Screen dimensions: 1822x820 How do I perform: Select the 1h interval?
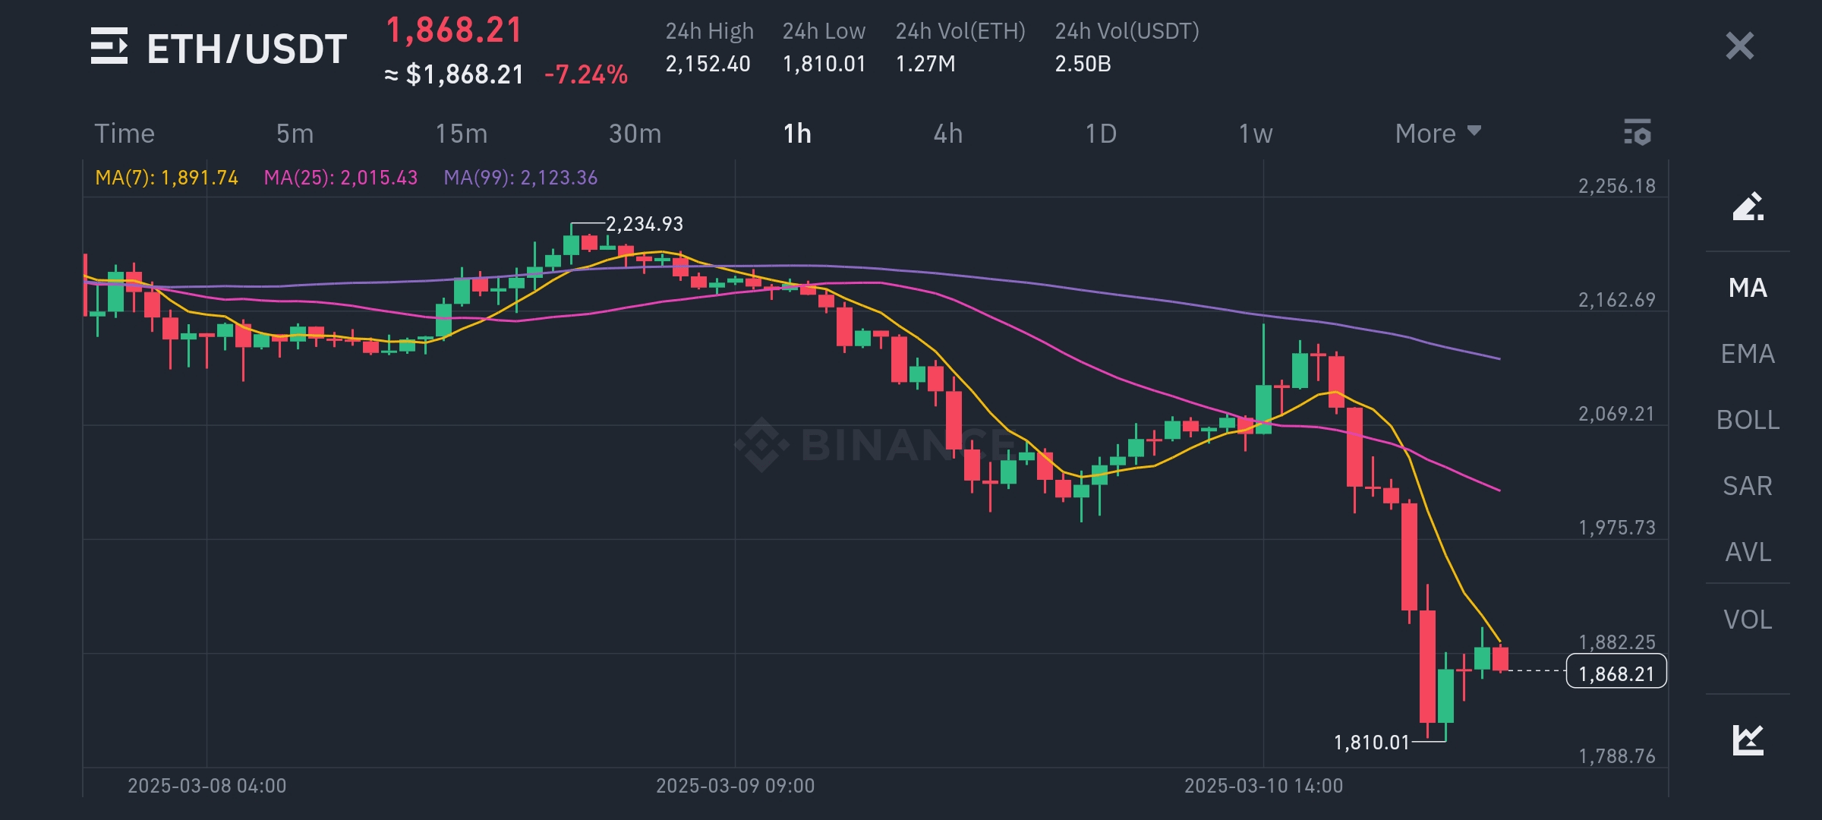click(797, 134)
